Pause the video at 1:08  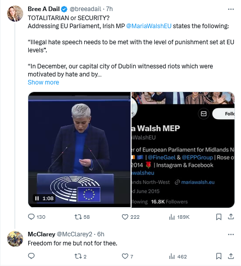(37, 198)
